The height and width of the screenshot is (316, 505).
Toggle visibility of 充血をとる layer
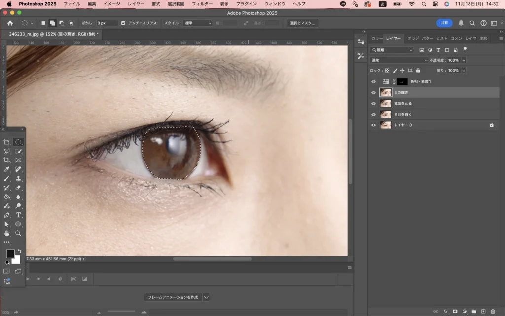[373, 104]
